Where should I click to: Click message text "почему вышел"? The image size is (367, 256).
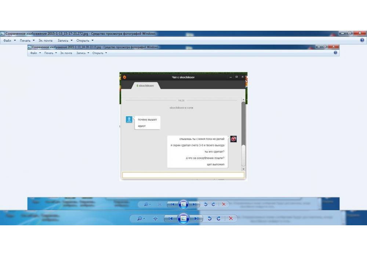coord(147,120)
